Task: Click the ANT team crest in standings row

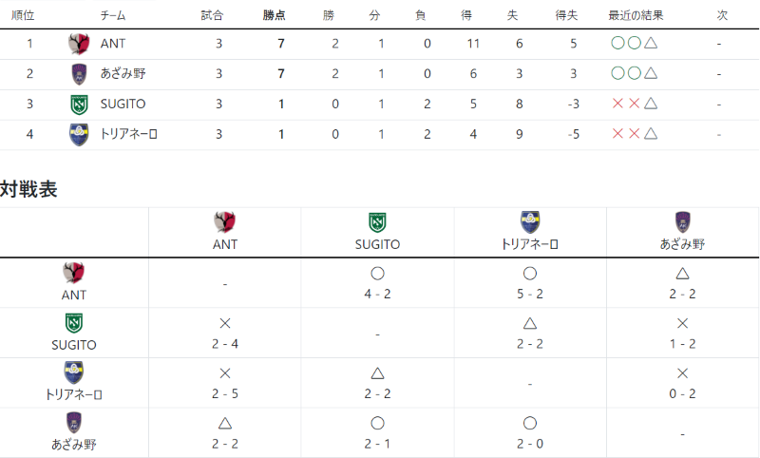Action: point(79,44)
